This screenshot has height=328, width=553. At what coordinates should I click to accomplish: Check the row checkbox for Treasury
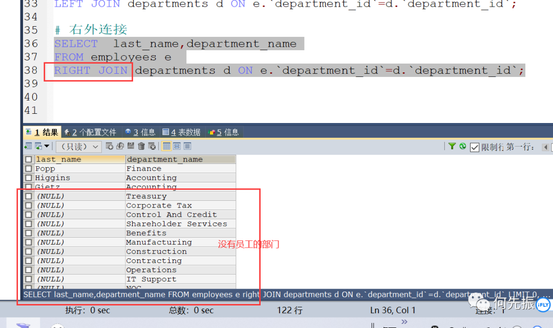29,196
